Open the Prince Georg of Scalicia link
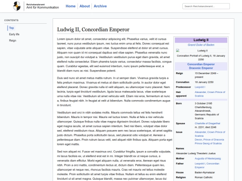This screenshot has width=242, height=181. point(208,143)
